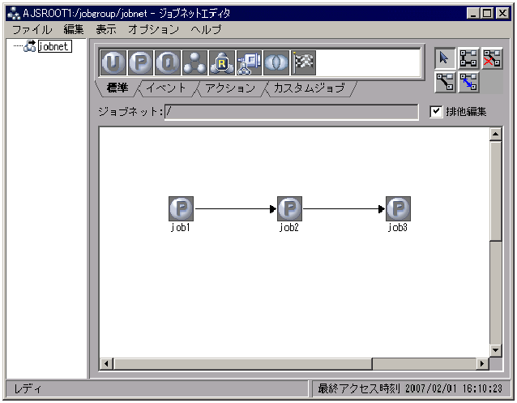Click the job1 label text

[181, 227]
